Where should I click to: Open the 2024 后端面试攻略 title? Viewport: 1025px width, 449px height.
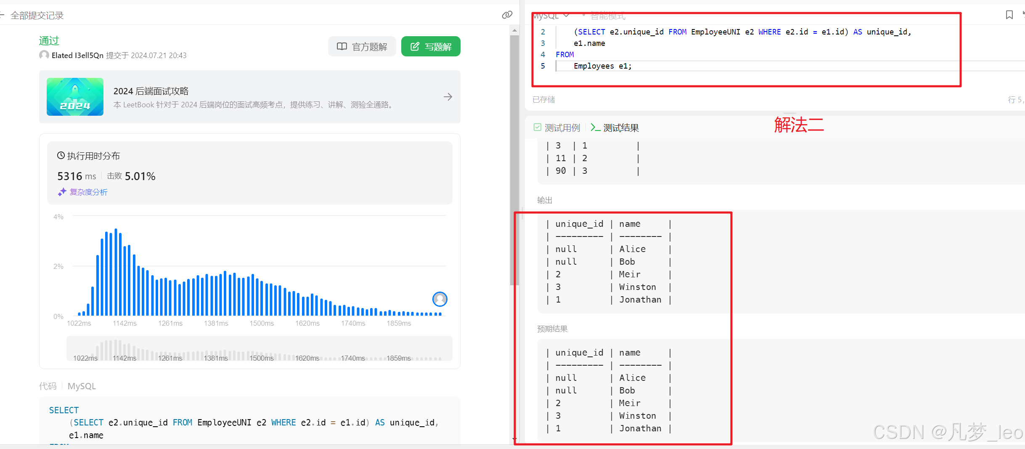(151, 91)
